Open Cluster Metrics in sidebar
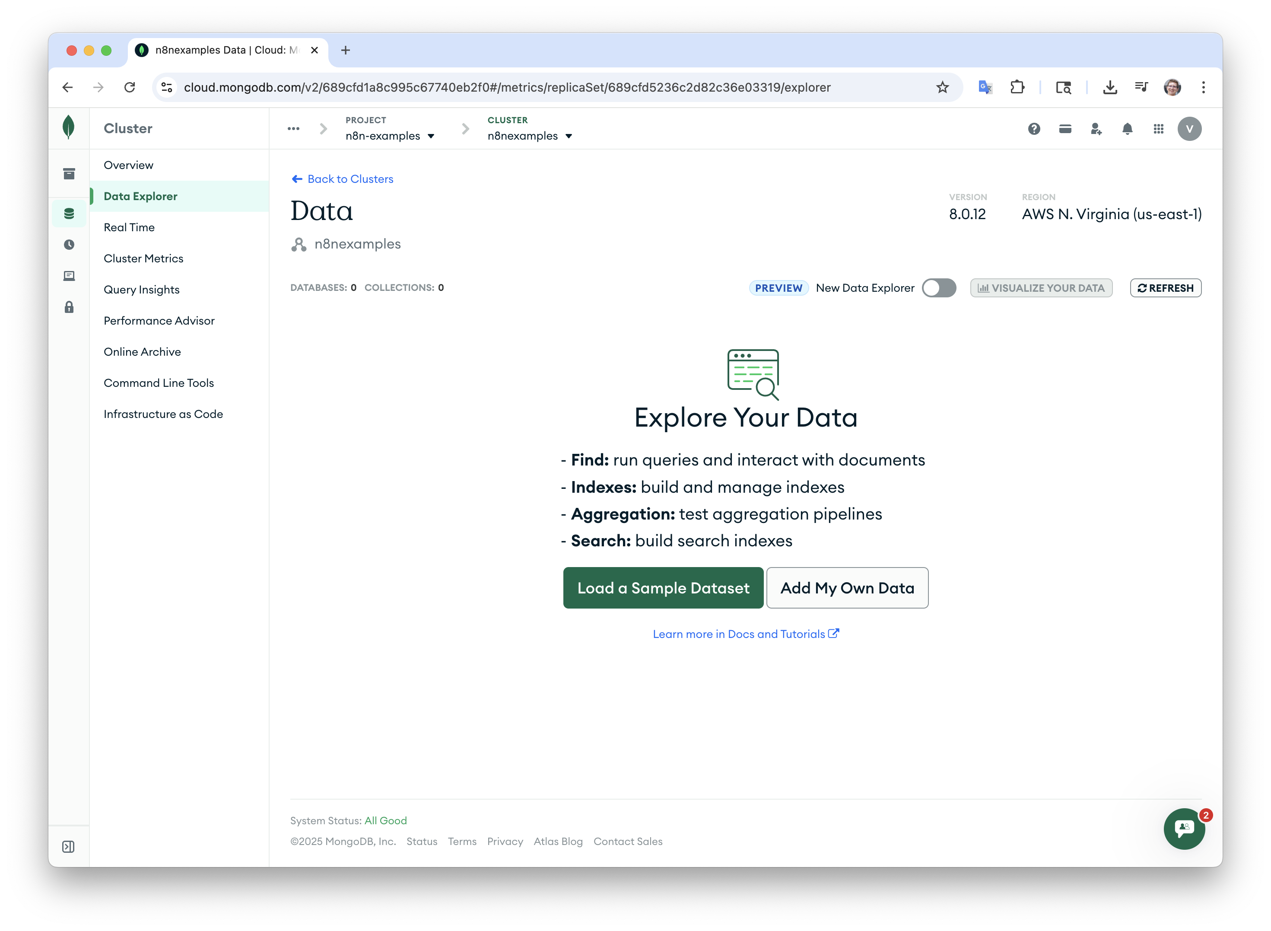The image size is (1271, 931). (143, 258)
